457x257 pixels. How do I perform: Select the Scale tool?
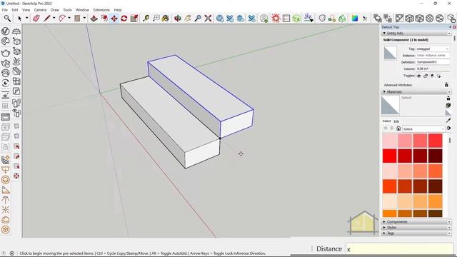point(134,19)
